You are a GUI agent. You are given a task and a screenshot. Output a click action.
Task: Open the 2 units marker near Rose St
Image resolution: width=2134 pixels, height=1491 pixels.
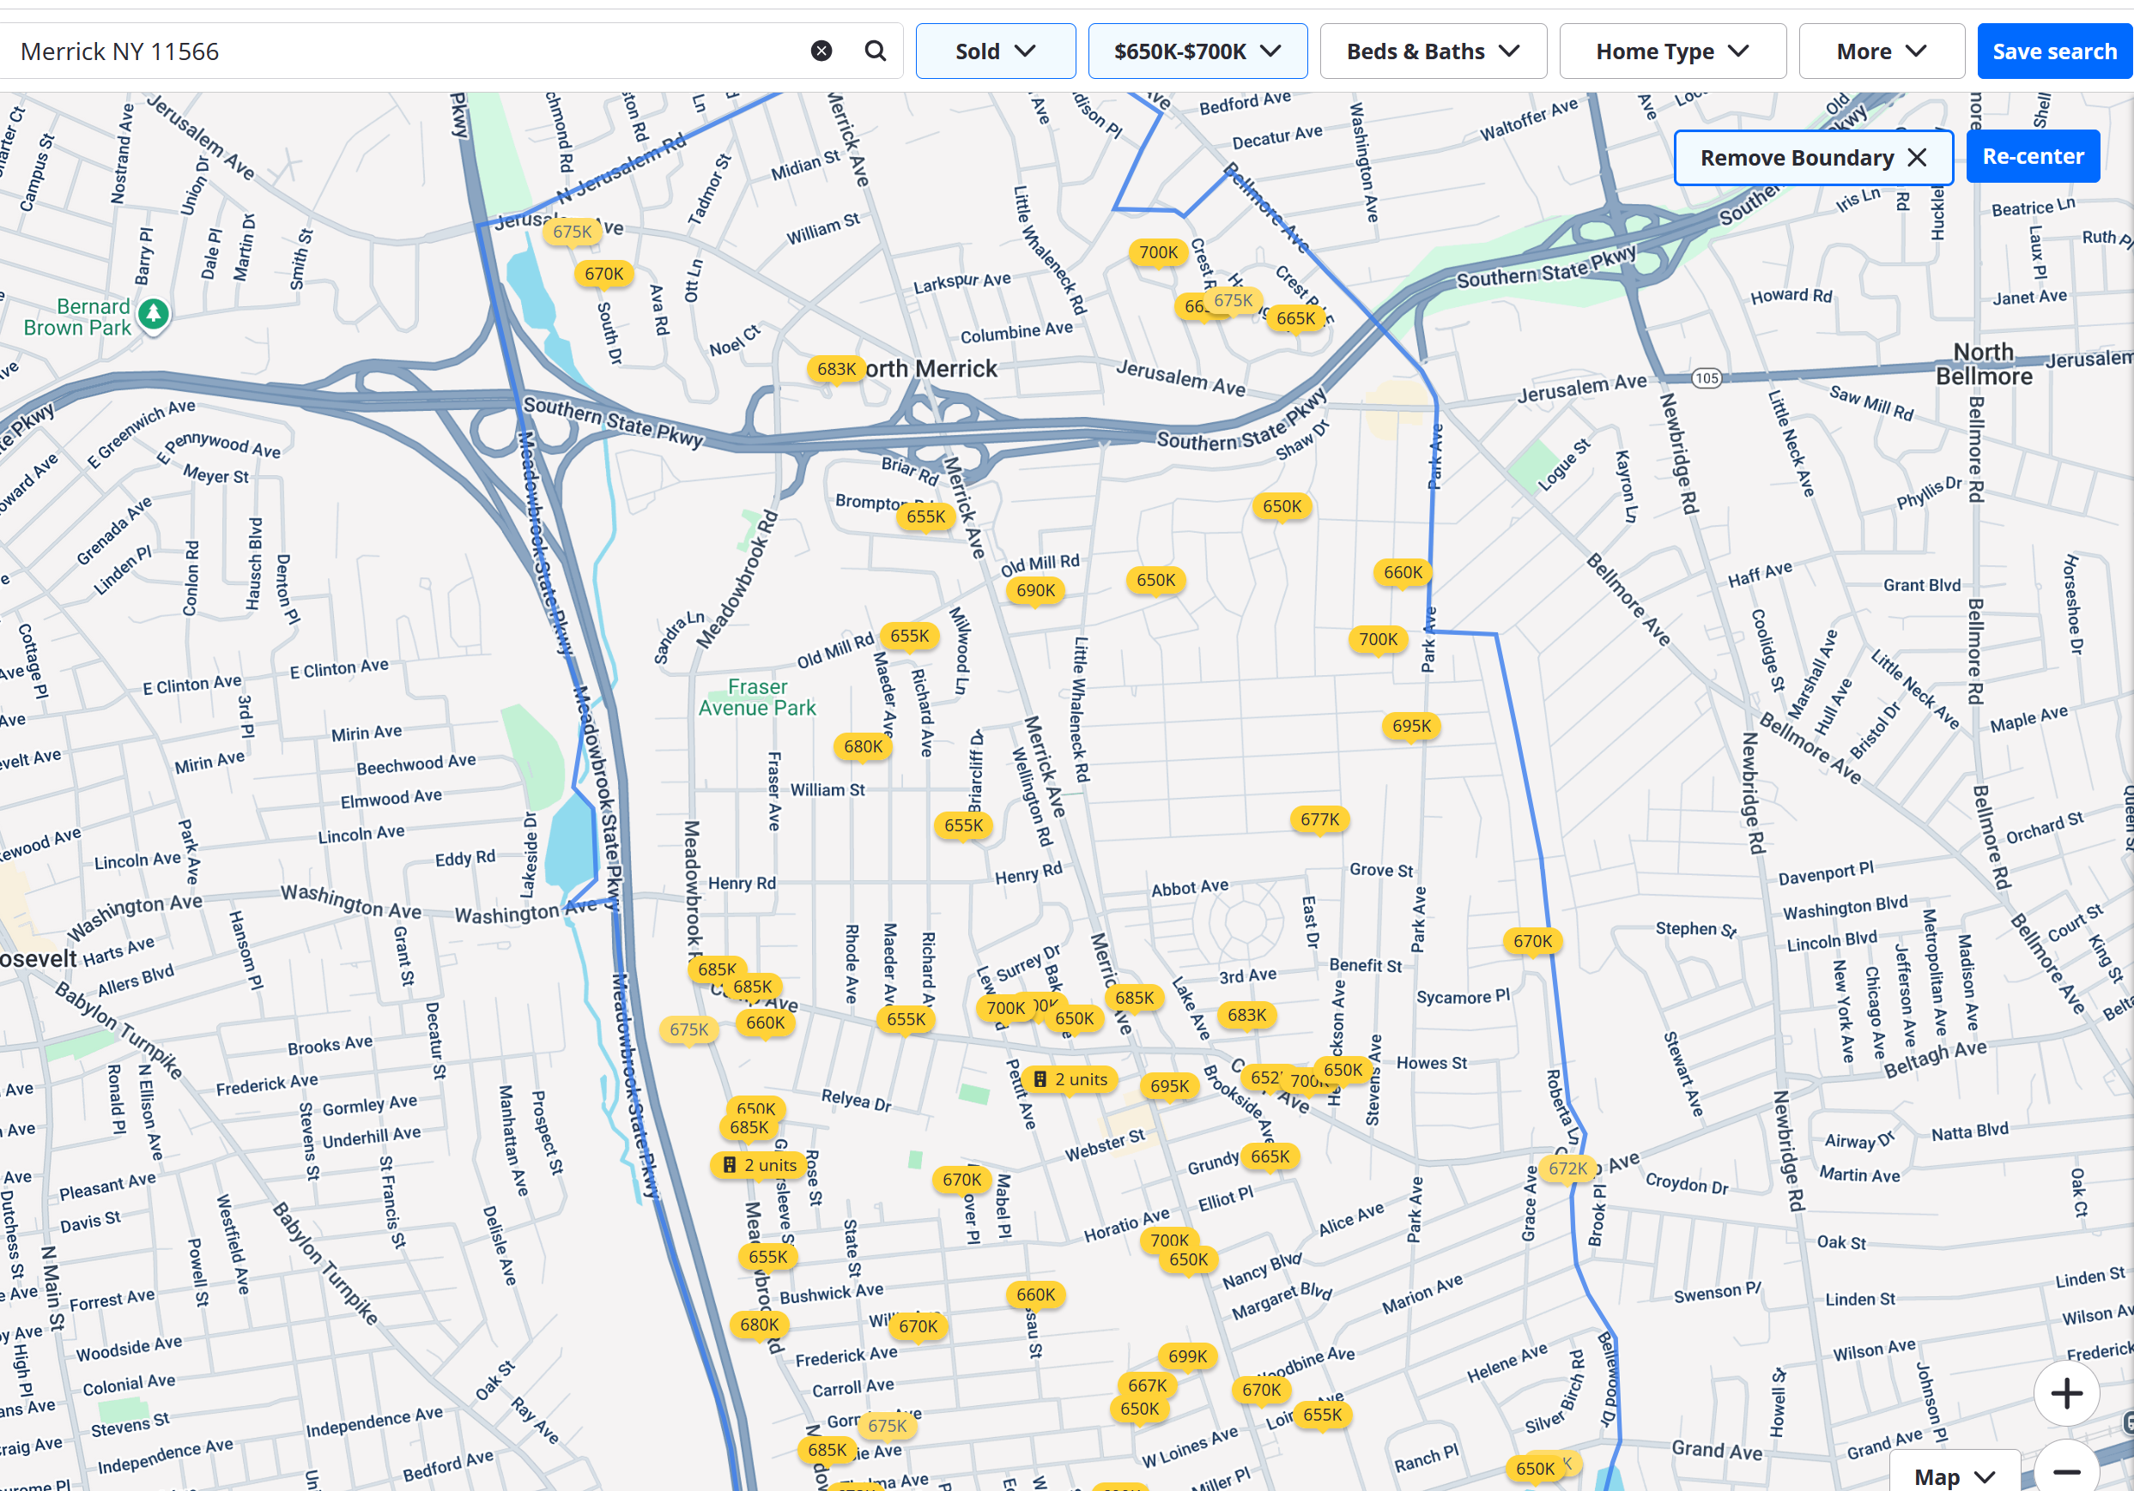coord(760,1165)
